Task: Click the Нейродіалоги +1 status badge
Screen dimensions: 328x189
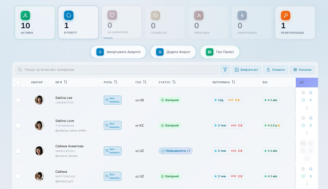Action: (176, 151)
